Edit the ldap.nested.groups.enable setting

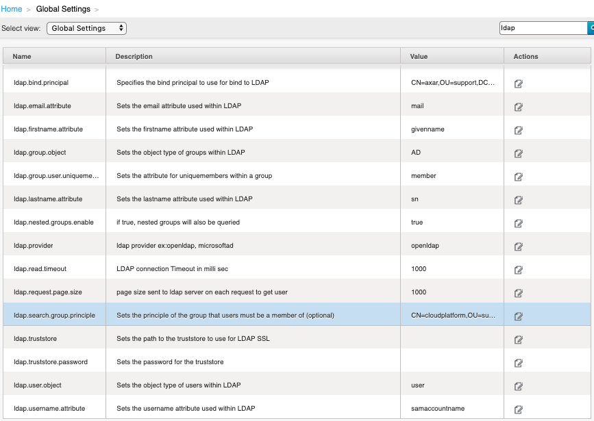(x=518, y=223)
